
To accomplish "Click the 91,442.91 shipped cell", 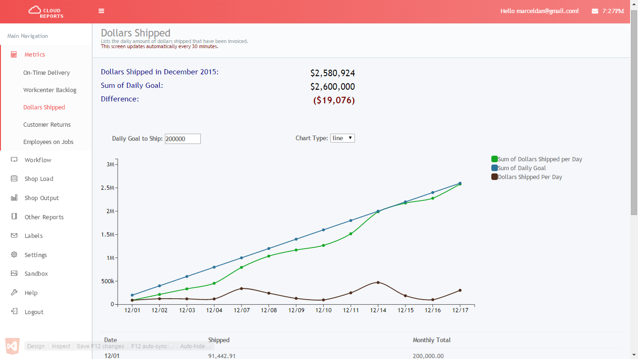I will point(222,356).
